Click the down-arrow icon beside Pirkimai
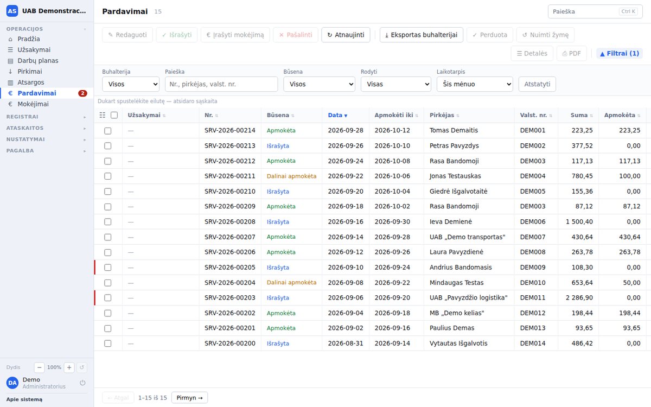This screenshot has height=407, width=651. click(10, 72)
